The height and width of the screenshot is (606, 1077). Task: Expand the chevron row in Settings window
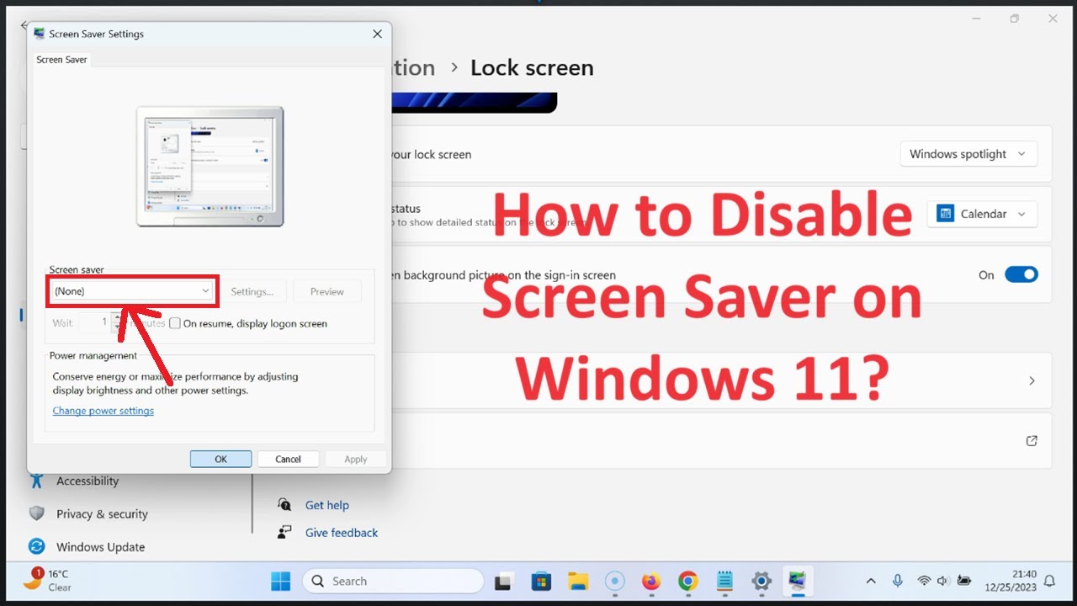click(1032, 381)
